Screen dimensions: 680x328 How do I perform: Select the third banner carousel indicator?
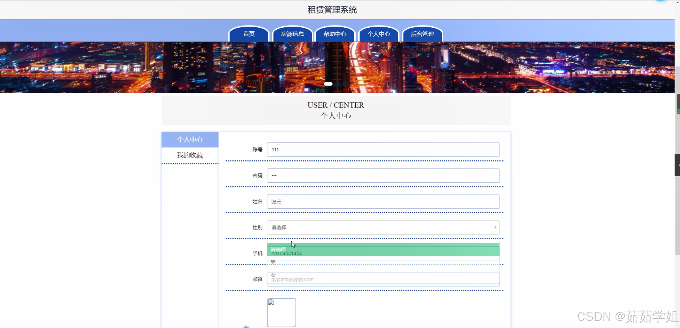(x=345, y=84)
